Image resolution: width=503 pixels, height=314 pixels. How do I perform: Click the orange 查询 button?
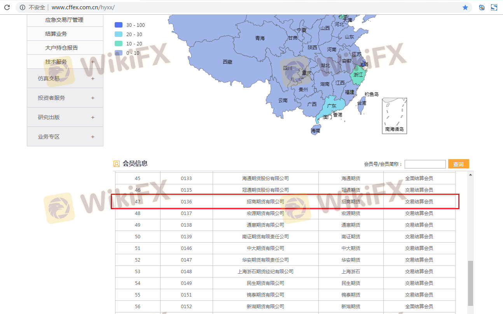(458, 164)
